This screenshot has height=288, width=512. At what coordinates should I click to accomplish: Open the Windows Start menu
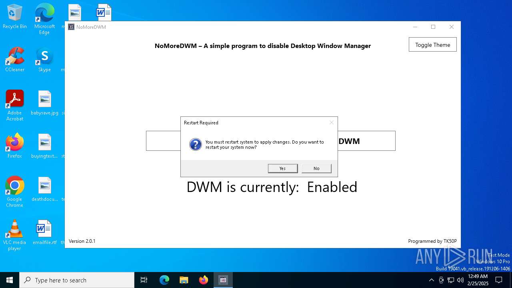pyautogui.click(x=10, y=280)
